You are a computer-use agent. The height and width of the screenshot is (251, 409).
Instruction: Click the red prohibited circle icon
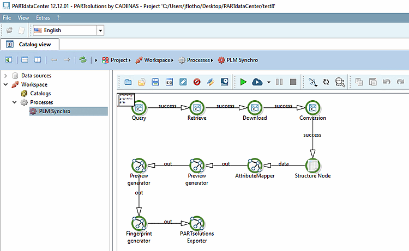click(197, 82)
